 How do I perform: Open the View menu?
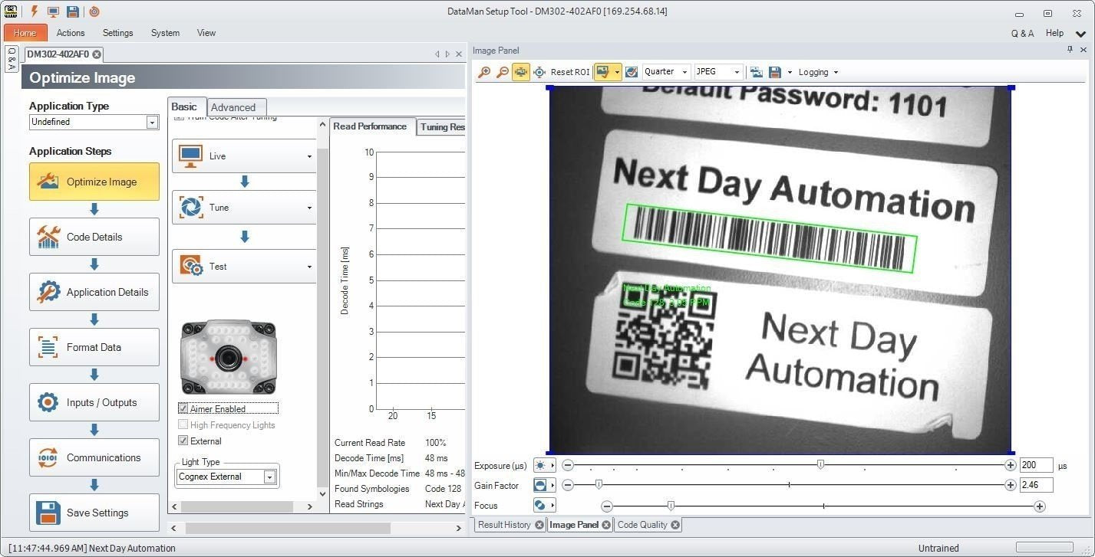pos(206,33)
